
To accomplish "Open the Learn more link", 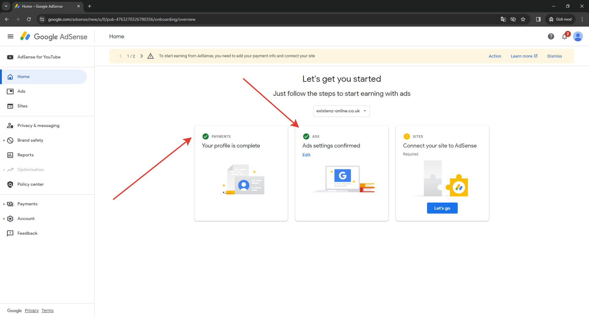I will (524, 56).
